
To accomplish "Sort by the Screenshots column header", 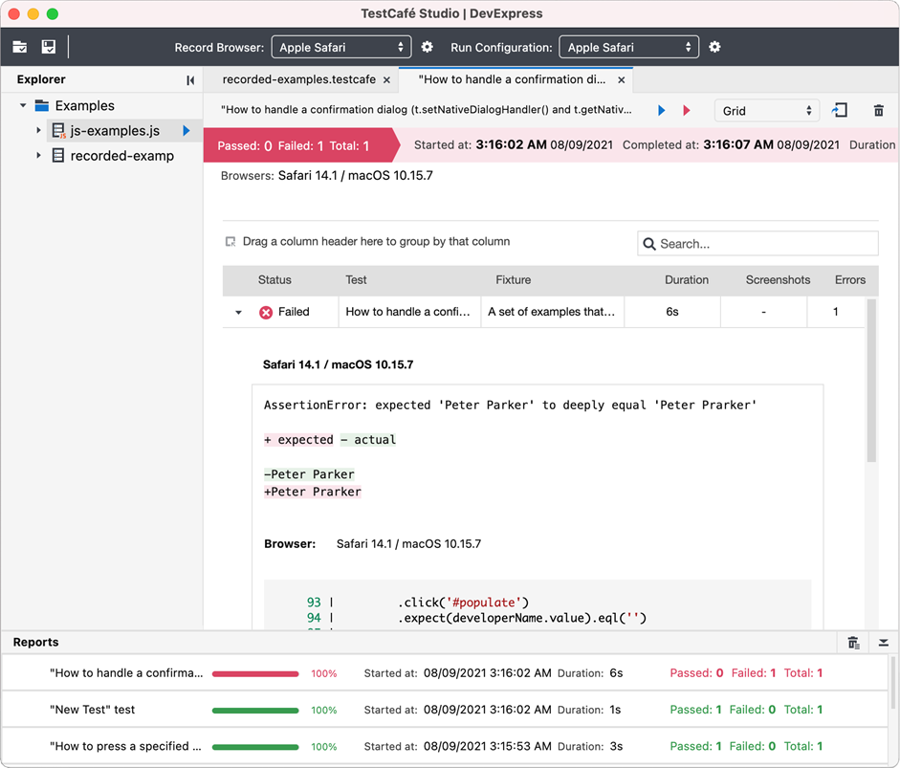I will (x=778, y=279).
